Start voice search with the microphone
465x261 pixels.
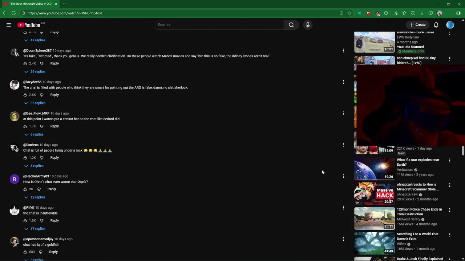[308, 25]
